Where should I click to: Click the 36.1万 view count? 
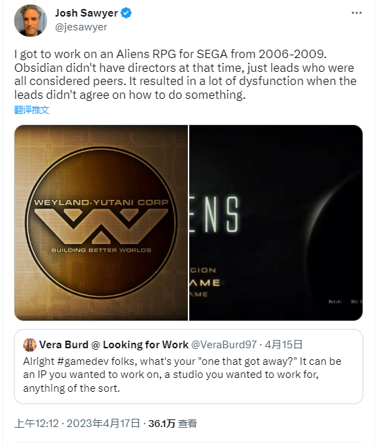[162, 424]
